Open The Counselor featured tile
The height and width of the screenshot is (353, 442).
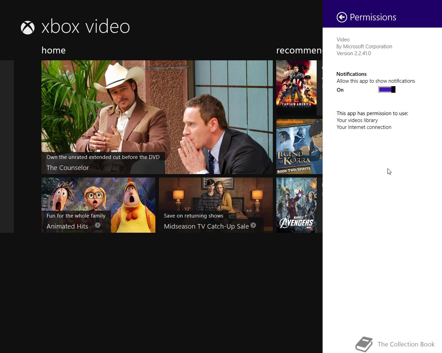157,117
